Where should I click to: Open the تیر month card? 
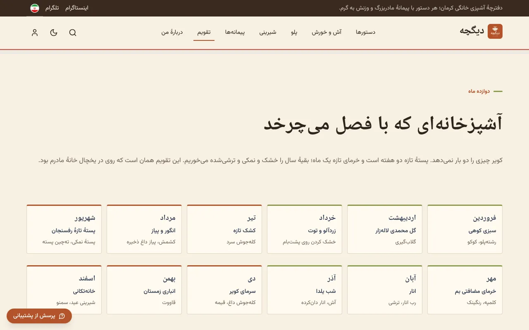pos(224,229)
